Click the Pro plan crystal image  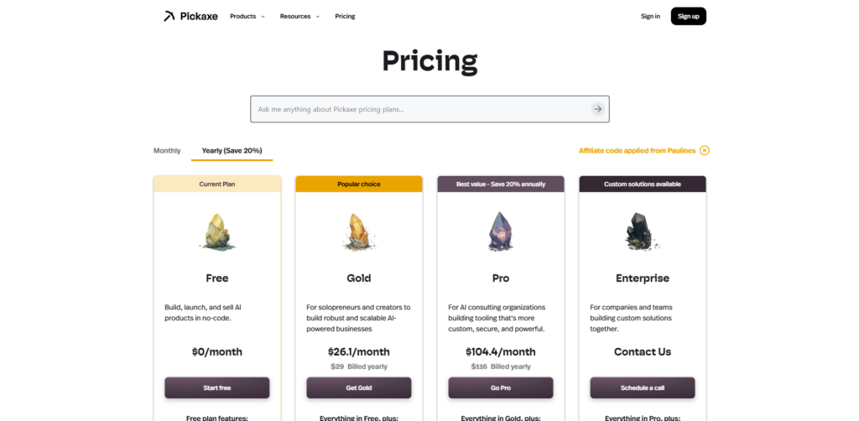coord(501,231)
